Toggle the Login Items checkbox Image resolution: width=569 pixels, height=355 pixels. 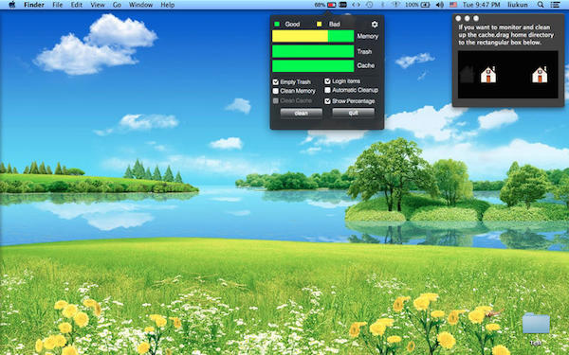click(x=327, y=81)
